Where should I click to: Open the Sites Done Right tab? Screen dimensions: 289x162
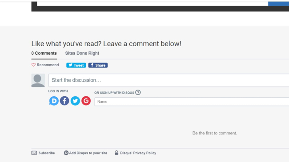(x=82, y=53)
